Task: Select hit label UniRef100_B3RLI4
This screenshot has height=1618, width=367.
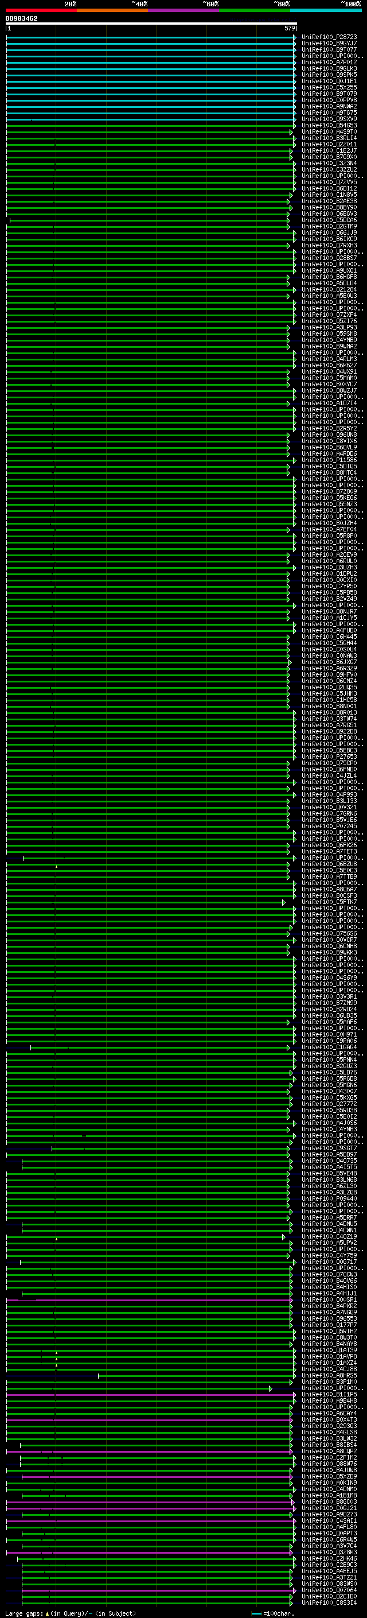Action: click(329, 138)
